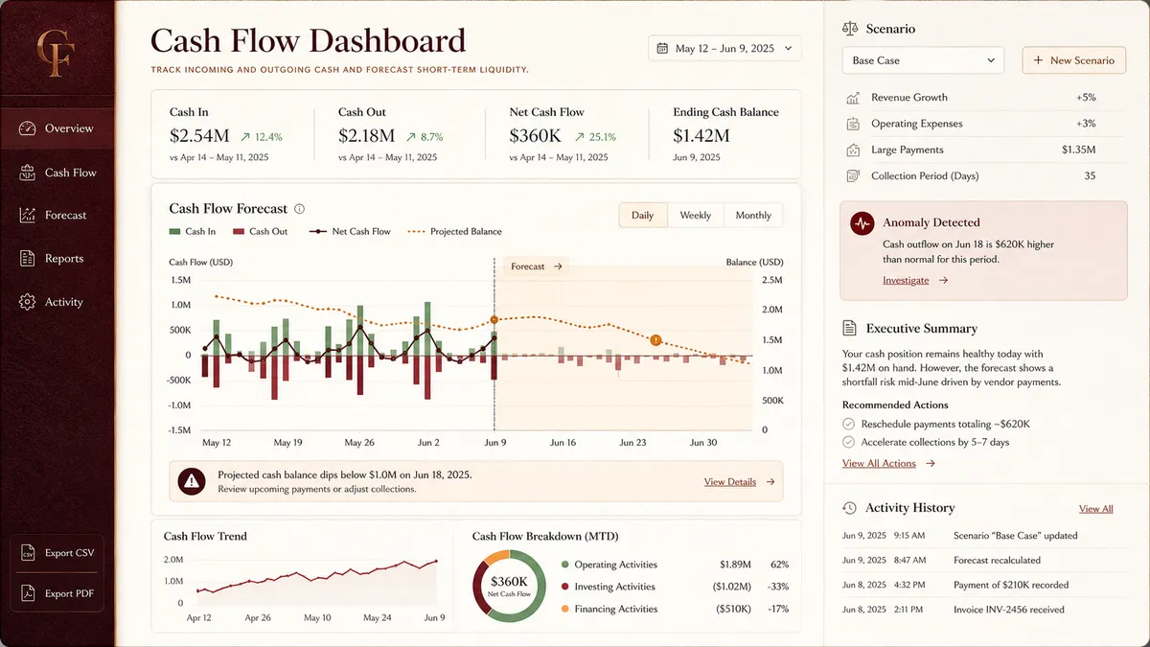Click the warning triangle alert icon

[x=192, y=481]
